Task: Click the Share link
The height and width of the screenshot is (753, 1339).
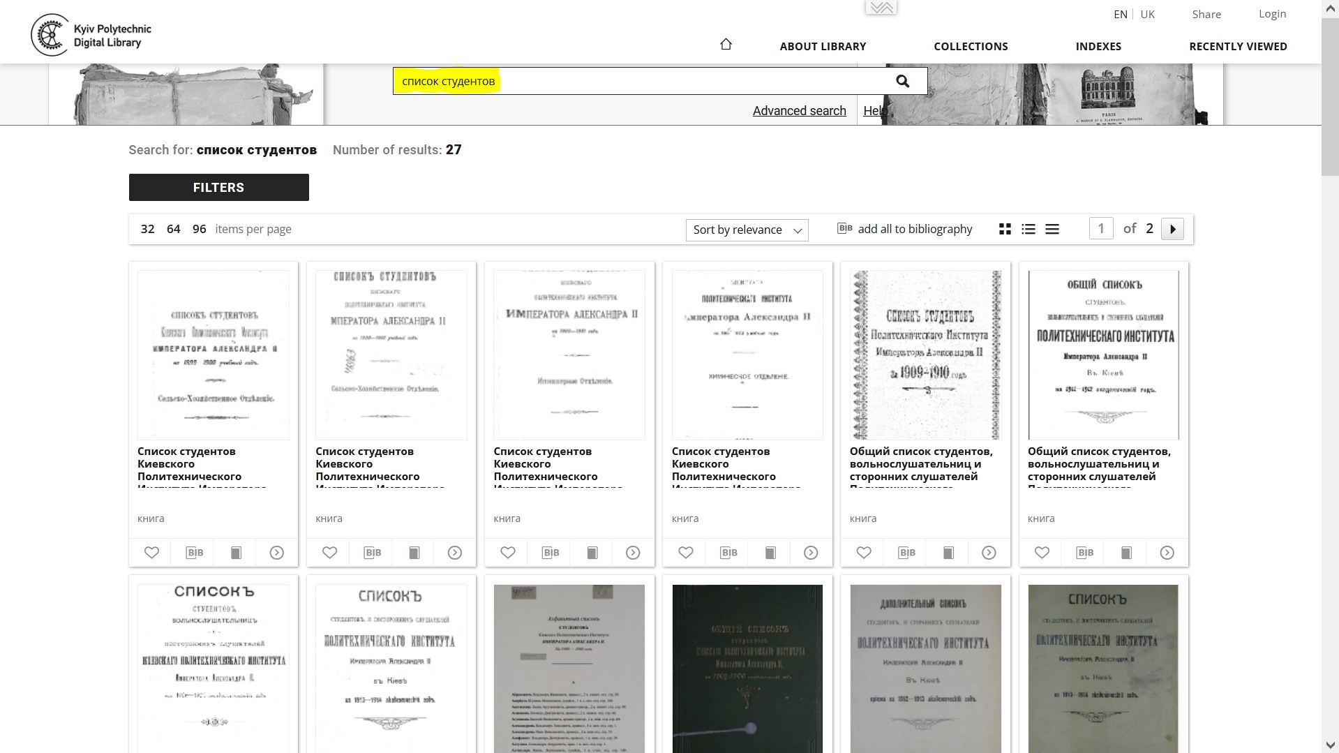Action: (x=1206, y=14)
